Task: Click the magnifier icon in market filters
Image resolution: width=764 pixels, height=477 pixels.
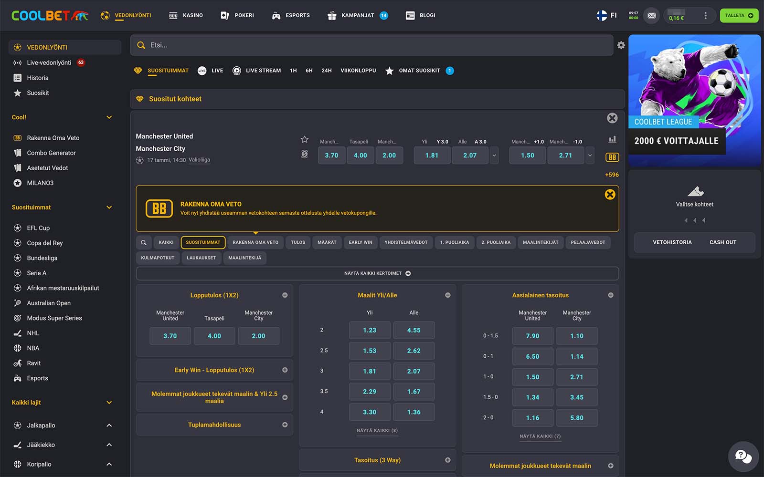Action: coord(144,242)
